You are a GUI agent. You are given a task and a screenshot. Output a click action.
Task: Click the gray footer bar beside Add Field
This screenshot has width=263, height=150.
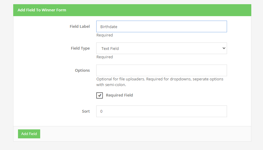pos(144,134)
